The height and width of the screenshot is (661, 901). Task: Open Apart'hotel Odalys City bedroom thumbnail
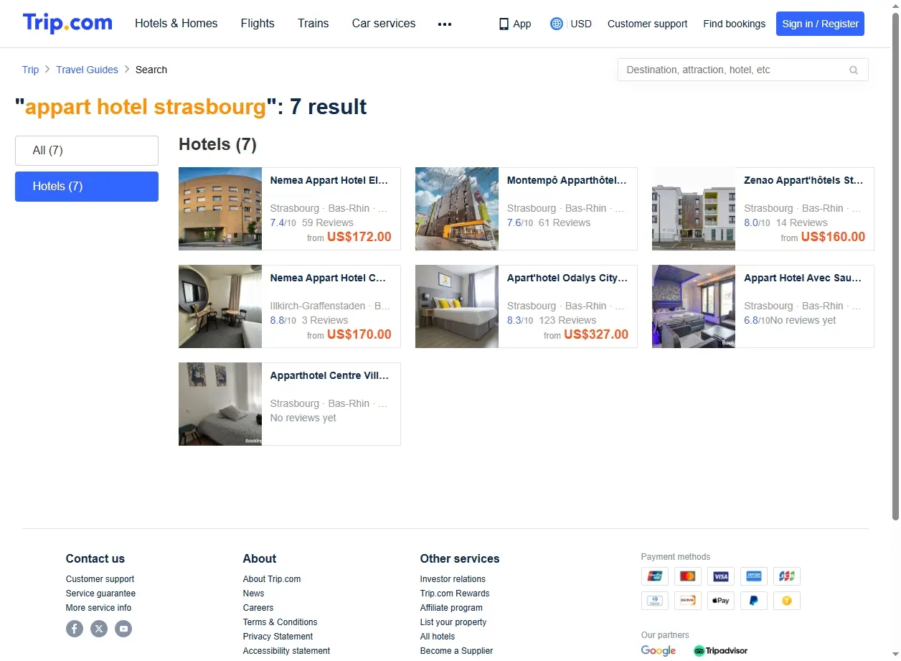click(x=457, y=306)
